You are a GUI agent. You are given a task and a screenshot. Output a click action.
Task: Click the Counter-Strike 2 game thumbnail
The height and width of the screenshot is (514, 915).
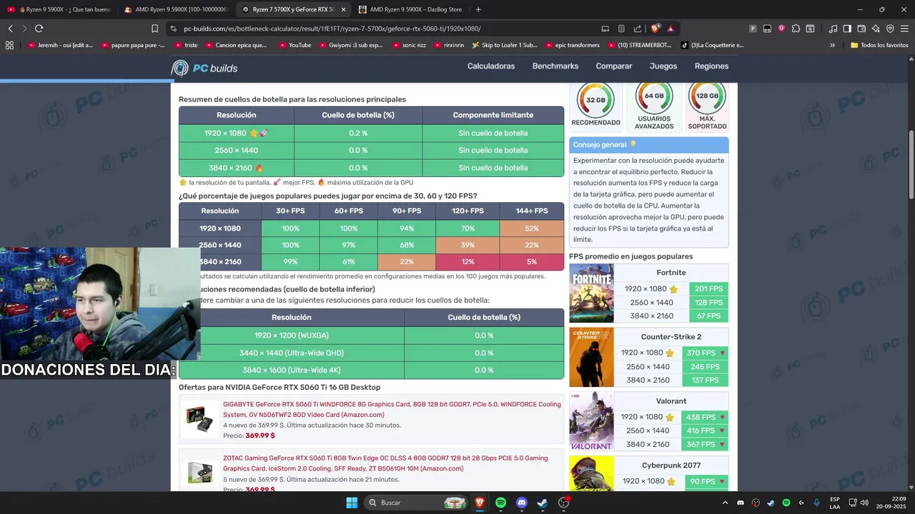(x=591, y=357)
